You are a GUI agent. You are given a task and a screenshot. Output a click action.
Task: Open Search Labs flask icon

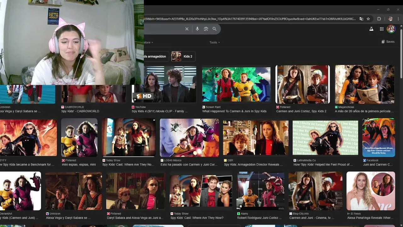(371, 29)
